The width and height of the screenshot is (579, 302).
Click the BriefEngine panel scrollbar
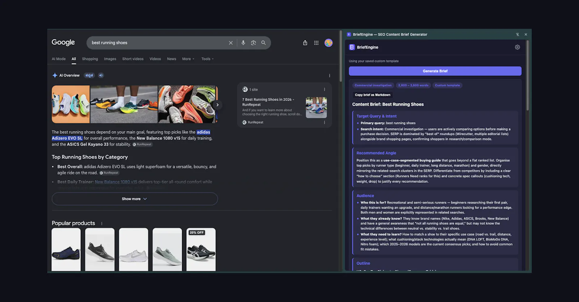pyautogui.click(x=528, y=75)
